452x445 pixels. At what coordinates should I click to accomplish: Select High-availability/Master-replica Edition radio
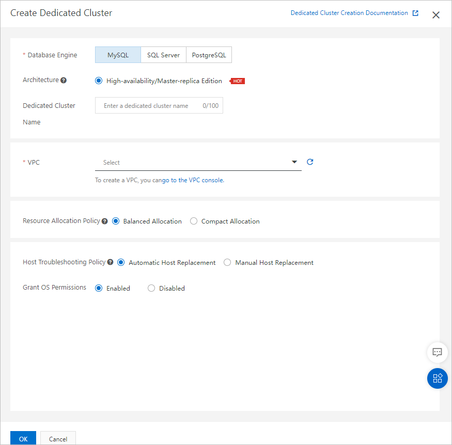click(99, 81)
